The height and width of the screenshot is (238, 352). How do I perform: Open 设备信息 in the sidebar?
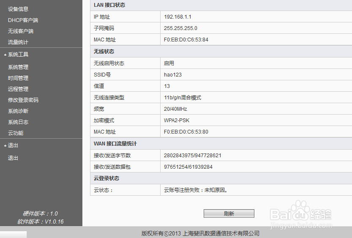(18, 9)
